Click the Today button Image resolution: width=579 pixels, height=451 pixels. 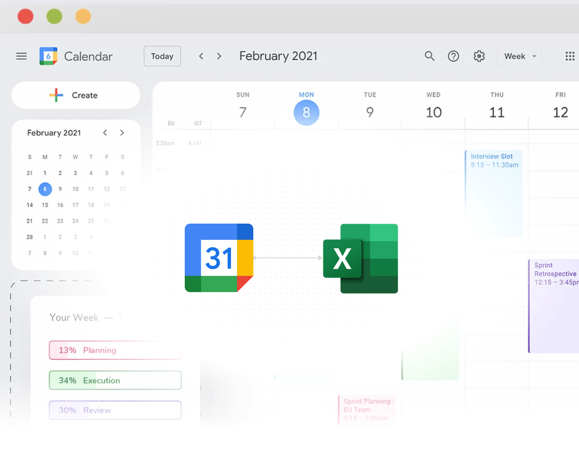[x=162, y=56]
